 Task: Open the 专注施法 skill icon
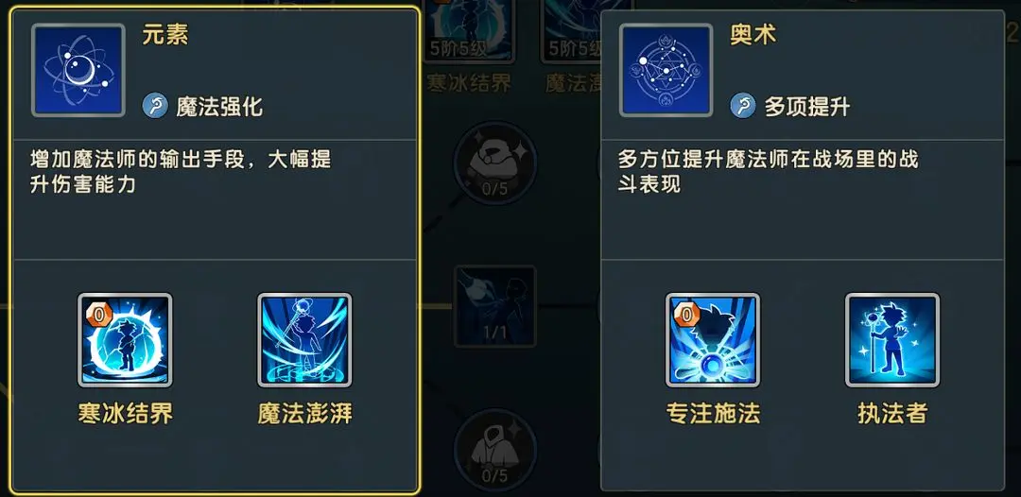[713, 340]
